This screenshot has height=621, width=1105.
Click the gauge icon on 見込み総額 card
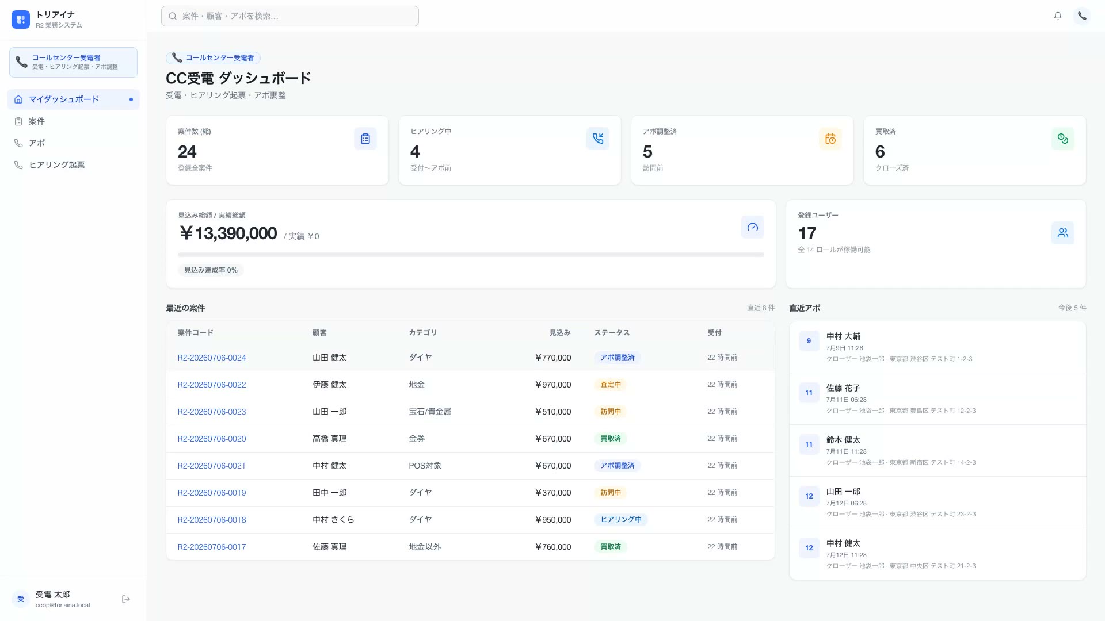(753, 227)
